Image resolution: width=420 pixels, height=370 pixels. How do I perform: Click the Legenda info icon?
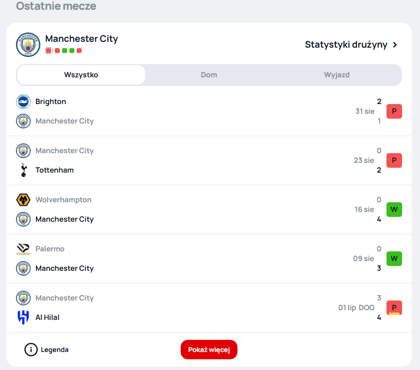point(31,350)
